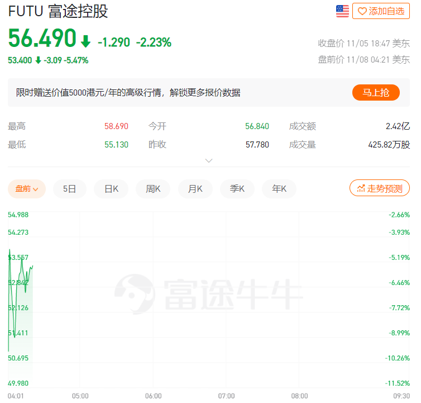Image resolution: width=421 pixels, height=403 pixels.
Task: Click the chart axis price 54.273
Action: point(18,233)
